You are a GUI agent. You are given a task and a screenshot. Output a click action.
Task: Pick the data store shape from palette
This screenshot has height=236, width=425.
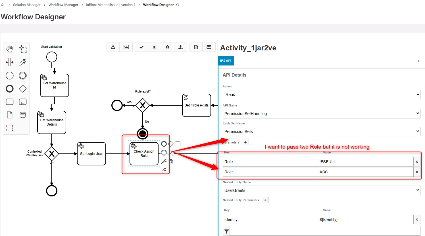coord(23,115)
